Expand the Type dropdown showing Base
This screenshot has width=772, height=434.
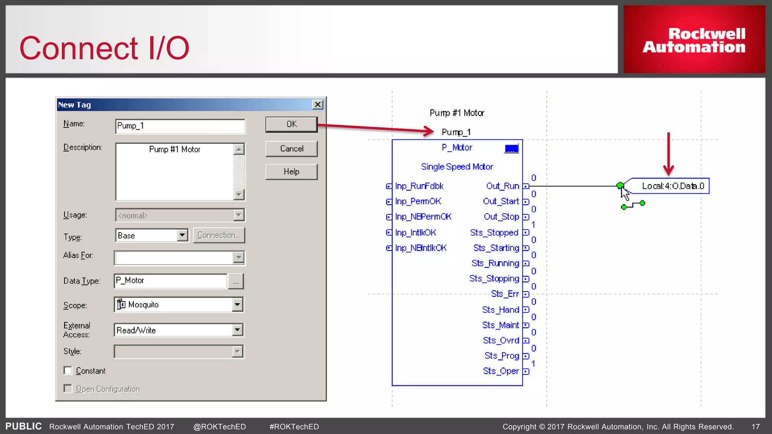coord(182,235)
